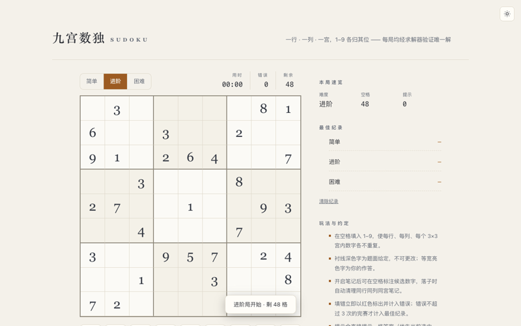Viewport: 521px width, 326px height.
Task: Click the 难度 进阶 value in 本局速览
Action: tap(326, 104)
